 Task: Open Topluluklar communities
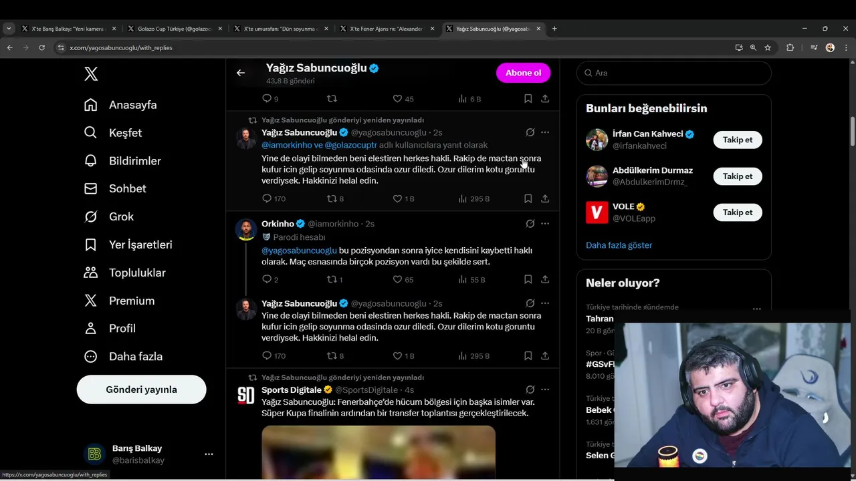point(124,273)
